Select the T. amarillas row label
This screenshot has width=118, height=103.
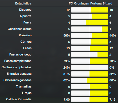click(24, 86)
